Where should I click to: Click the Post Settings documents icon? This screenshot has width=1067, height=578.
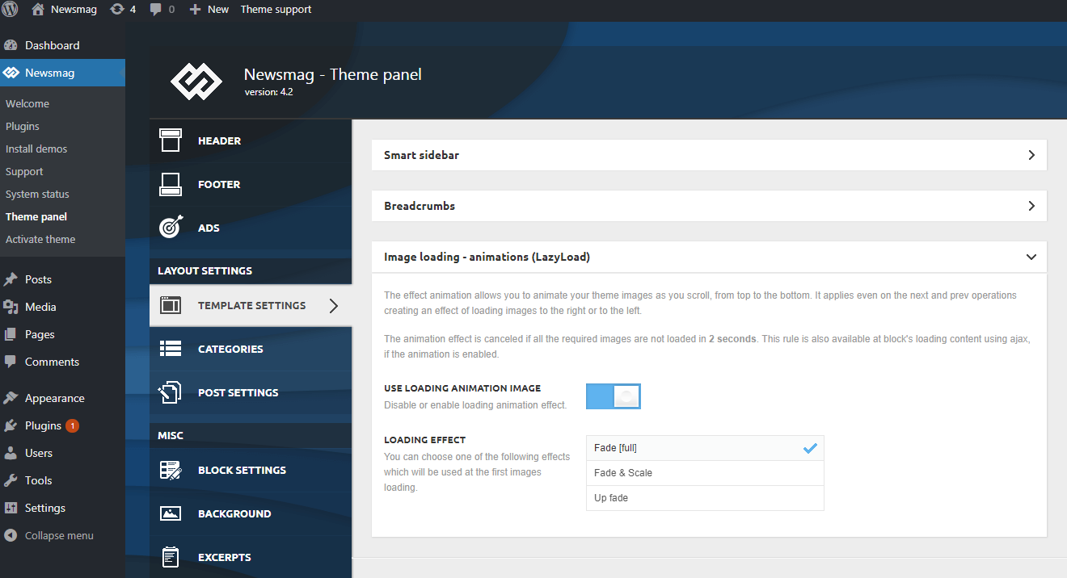click(170, 392)
